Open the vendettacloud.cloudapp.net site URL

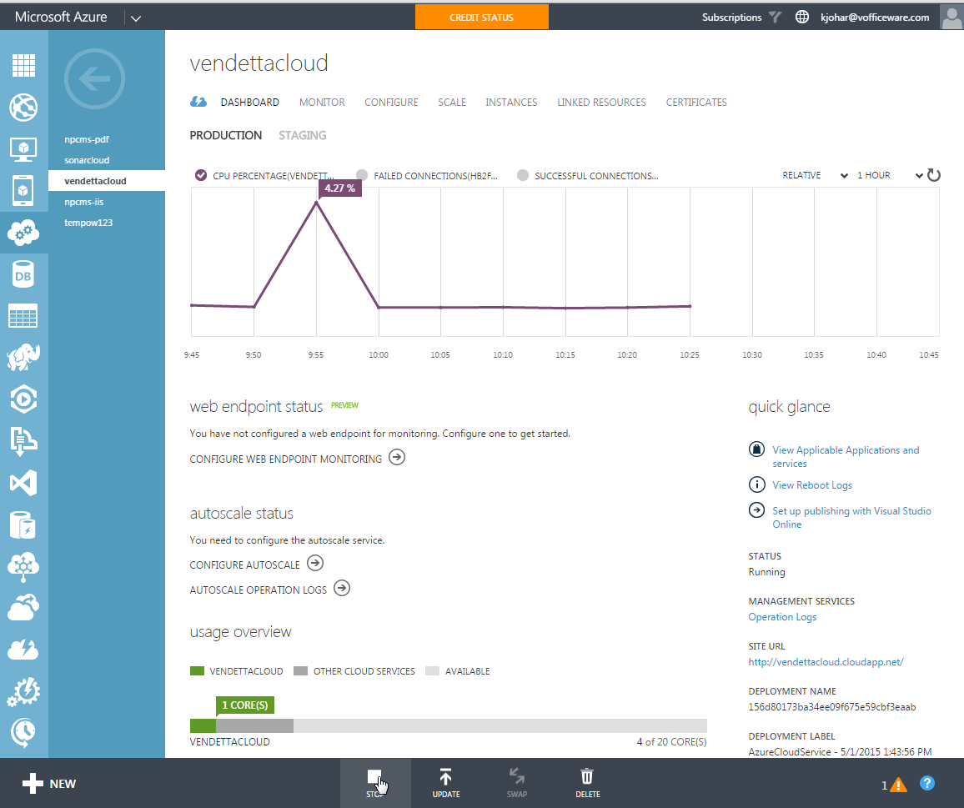point(826,662)
